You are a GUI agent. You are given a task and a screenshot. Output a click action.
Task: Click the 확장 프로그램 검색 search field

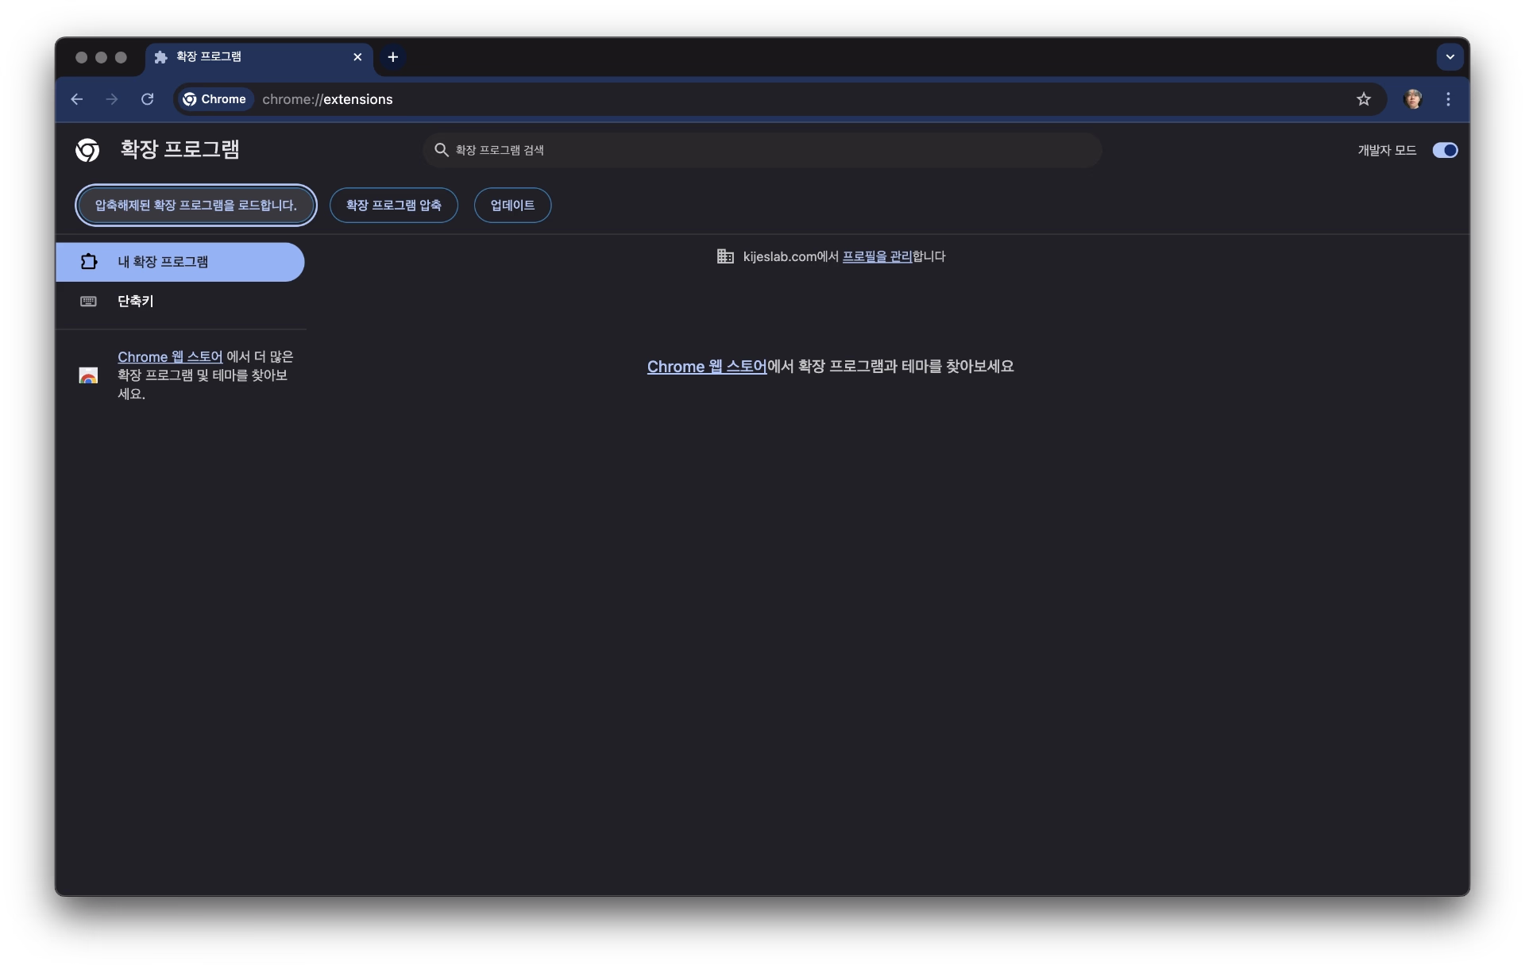click(x=761, y=150)
